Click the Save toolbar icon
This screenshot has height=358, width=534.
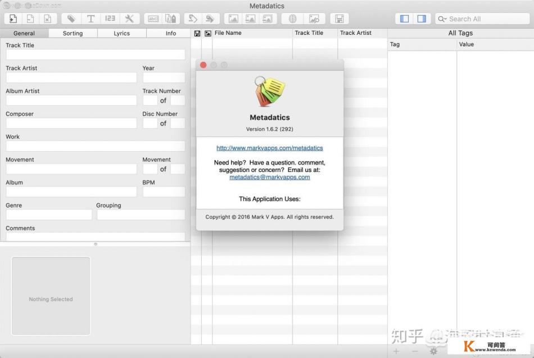click(x=340, y=19)
